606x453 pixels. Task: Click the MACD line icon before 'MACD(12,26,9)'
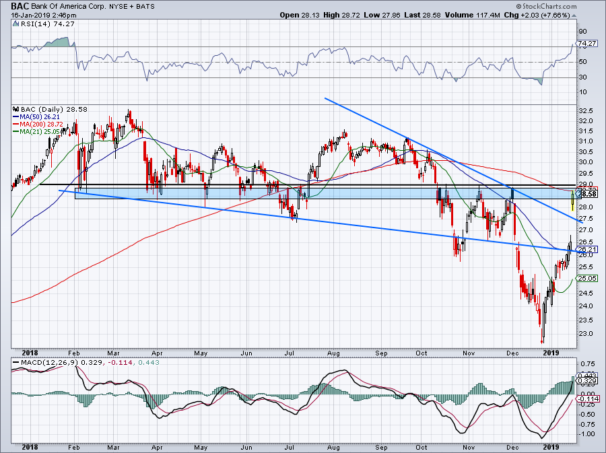pos(16,363)
